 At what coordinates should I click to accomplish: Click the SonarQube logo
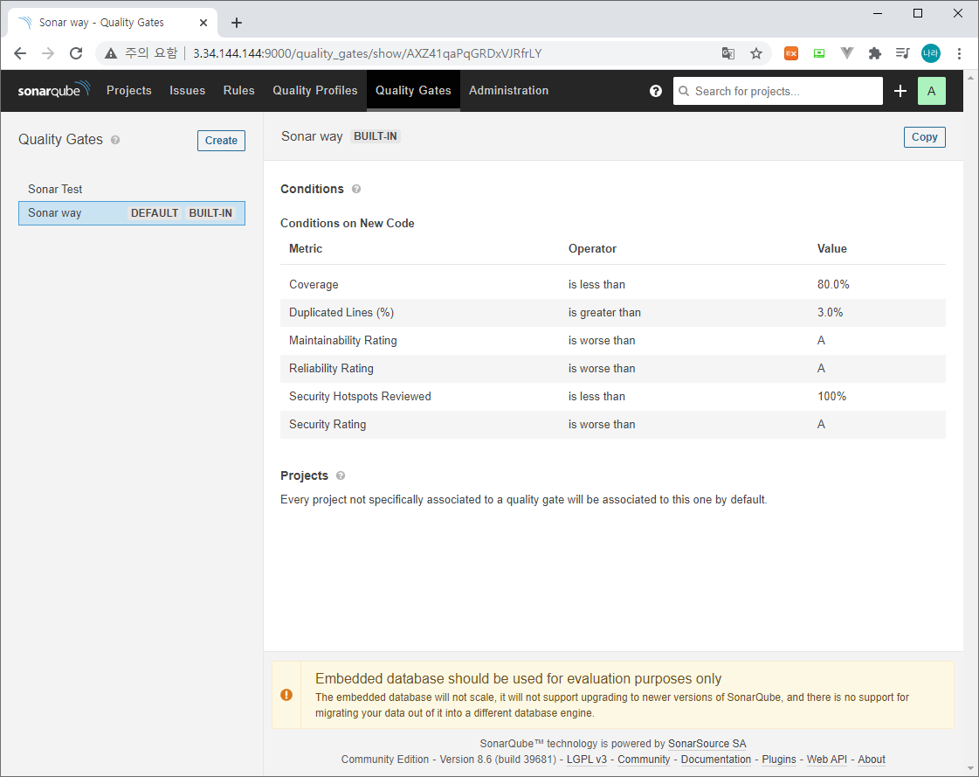pyautogui.click(x=53, y=90)
